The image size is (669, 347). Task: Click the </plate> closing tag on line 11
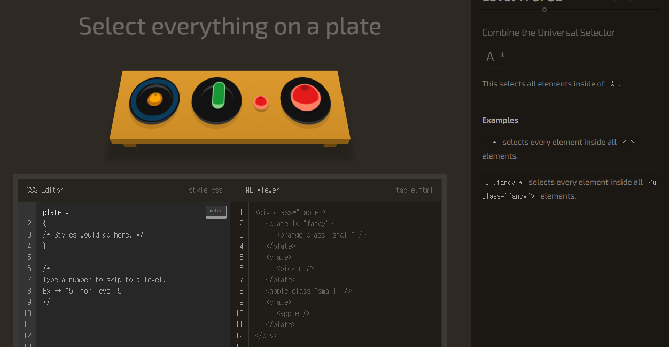[281, 325]
